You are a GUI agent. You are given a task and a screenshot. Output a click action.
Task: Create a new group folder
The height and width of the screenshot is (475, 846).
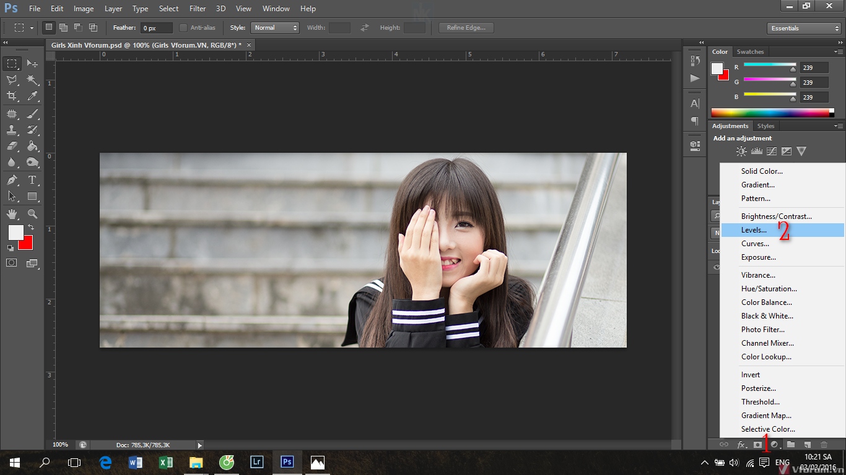(791, 444)
